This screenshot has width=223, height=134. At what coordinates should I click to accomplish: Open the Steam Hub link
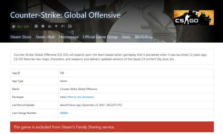point(45,37)
